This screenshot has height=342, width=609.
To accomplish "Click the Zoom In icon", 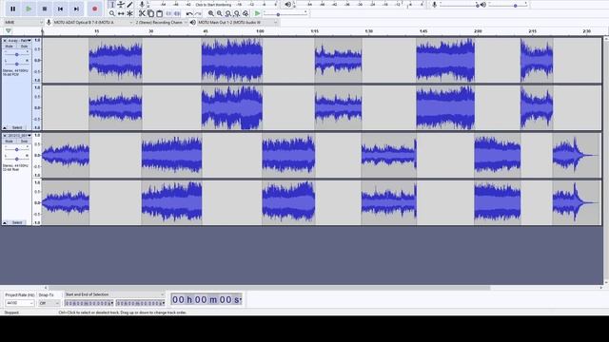I will [x=211, y=13].
